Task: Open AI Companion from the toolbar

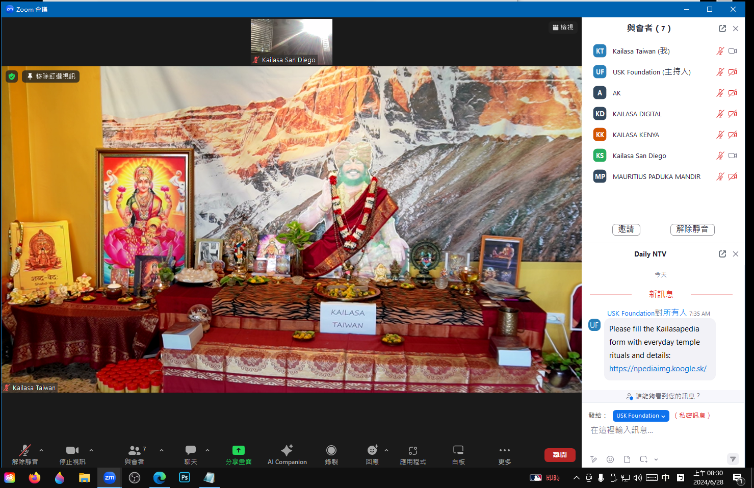Action: (x=287, y=450)
